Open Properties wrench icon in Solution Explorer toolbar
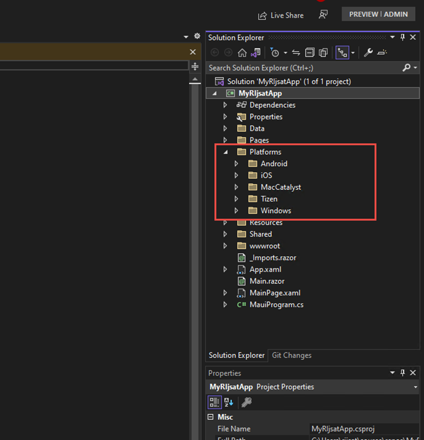Viewport: 424px width, 440px height. (x=368, y=53)
